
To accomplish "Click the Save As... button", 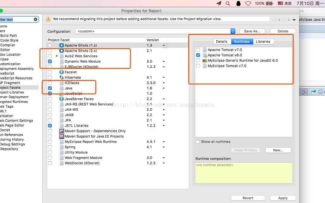I will (252, 31).
